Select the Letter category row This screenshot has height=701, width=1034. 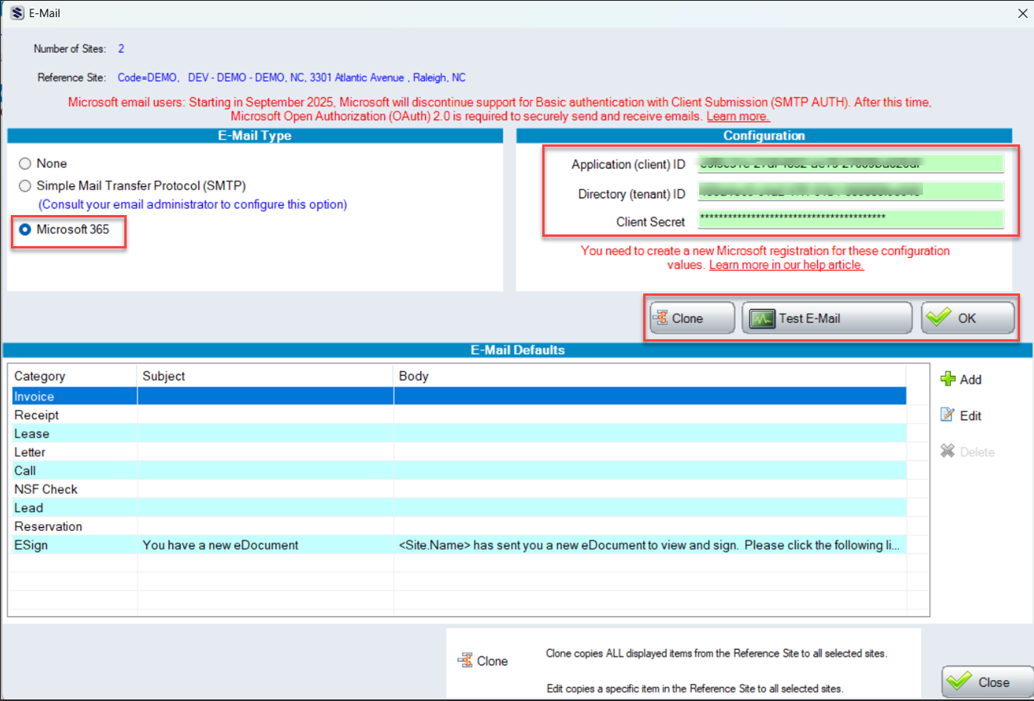[x=458, y=452]
